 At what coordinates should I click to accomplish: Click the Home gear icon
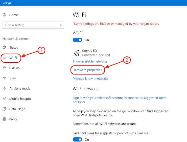click(4, 15)
